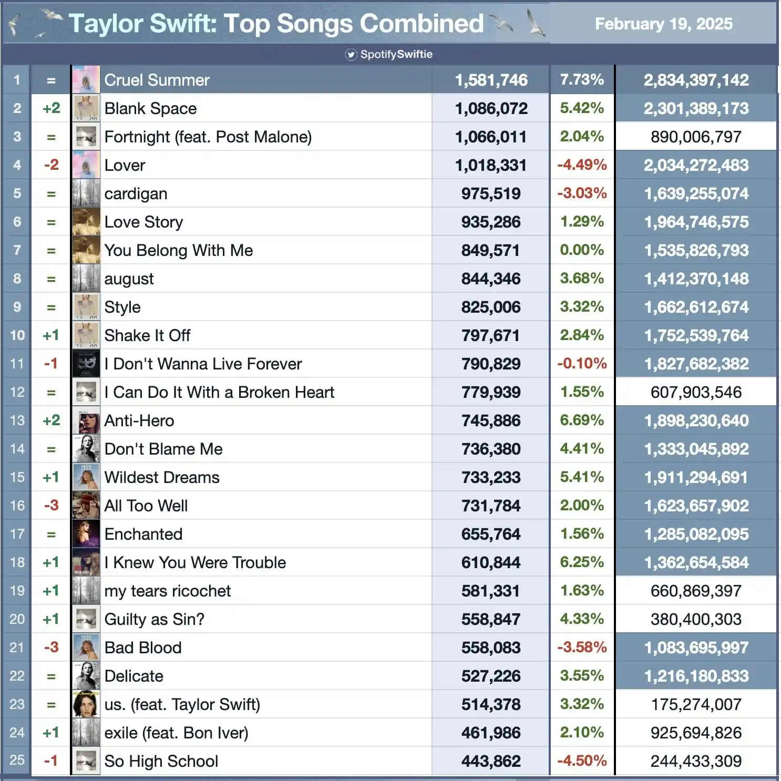Select the Love Story album thumbnail

point(86,222)
